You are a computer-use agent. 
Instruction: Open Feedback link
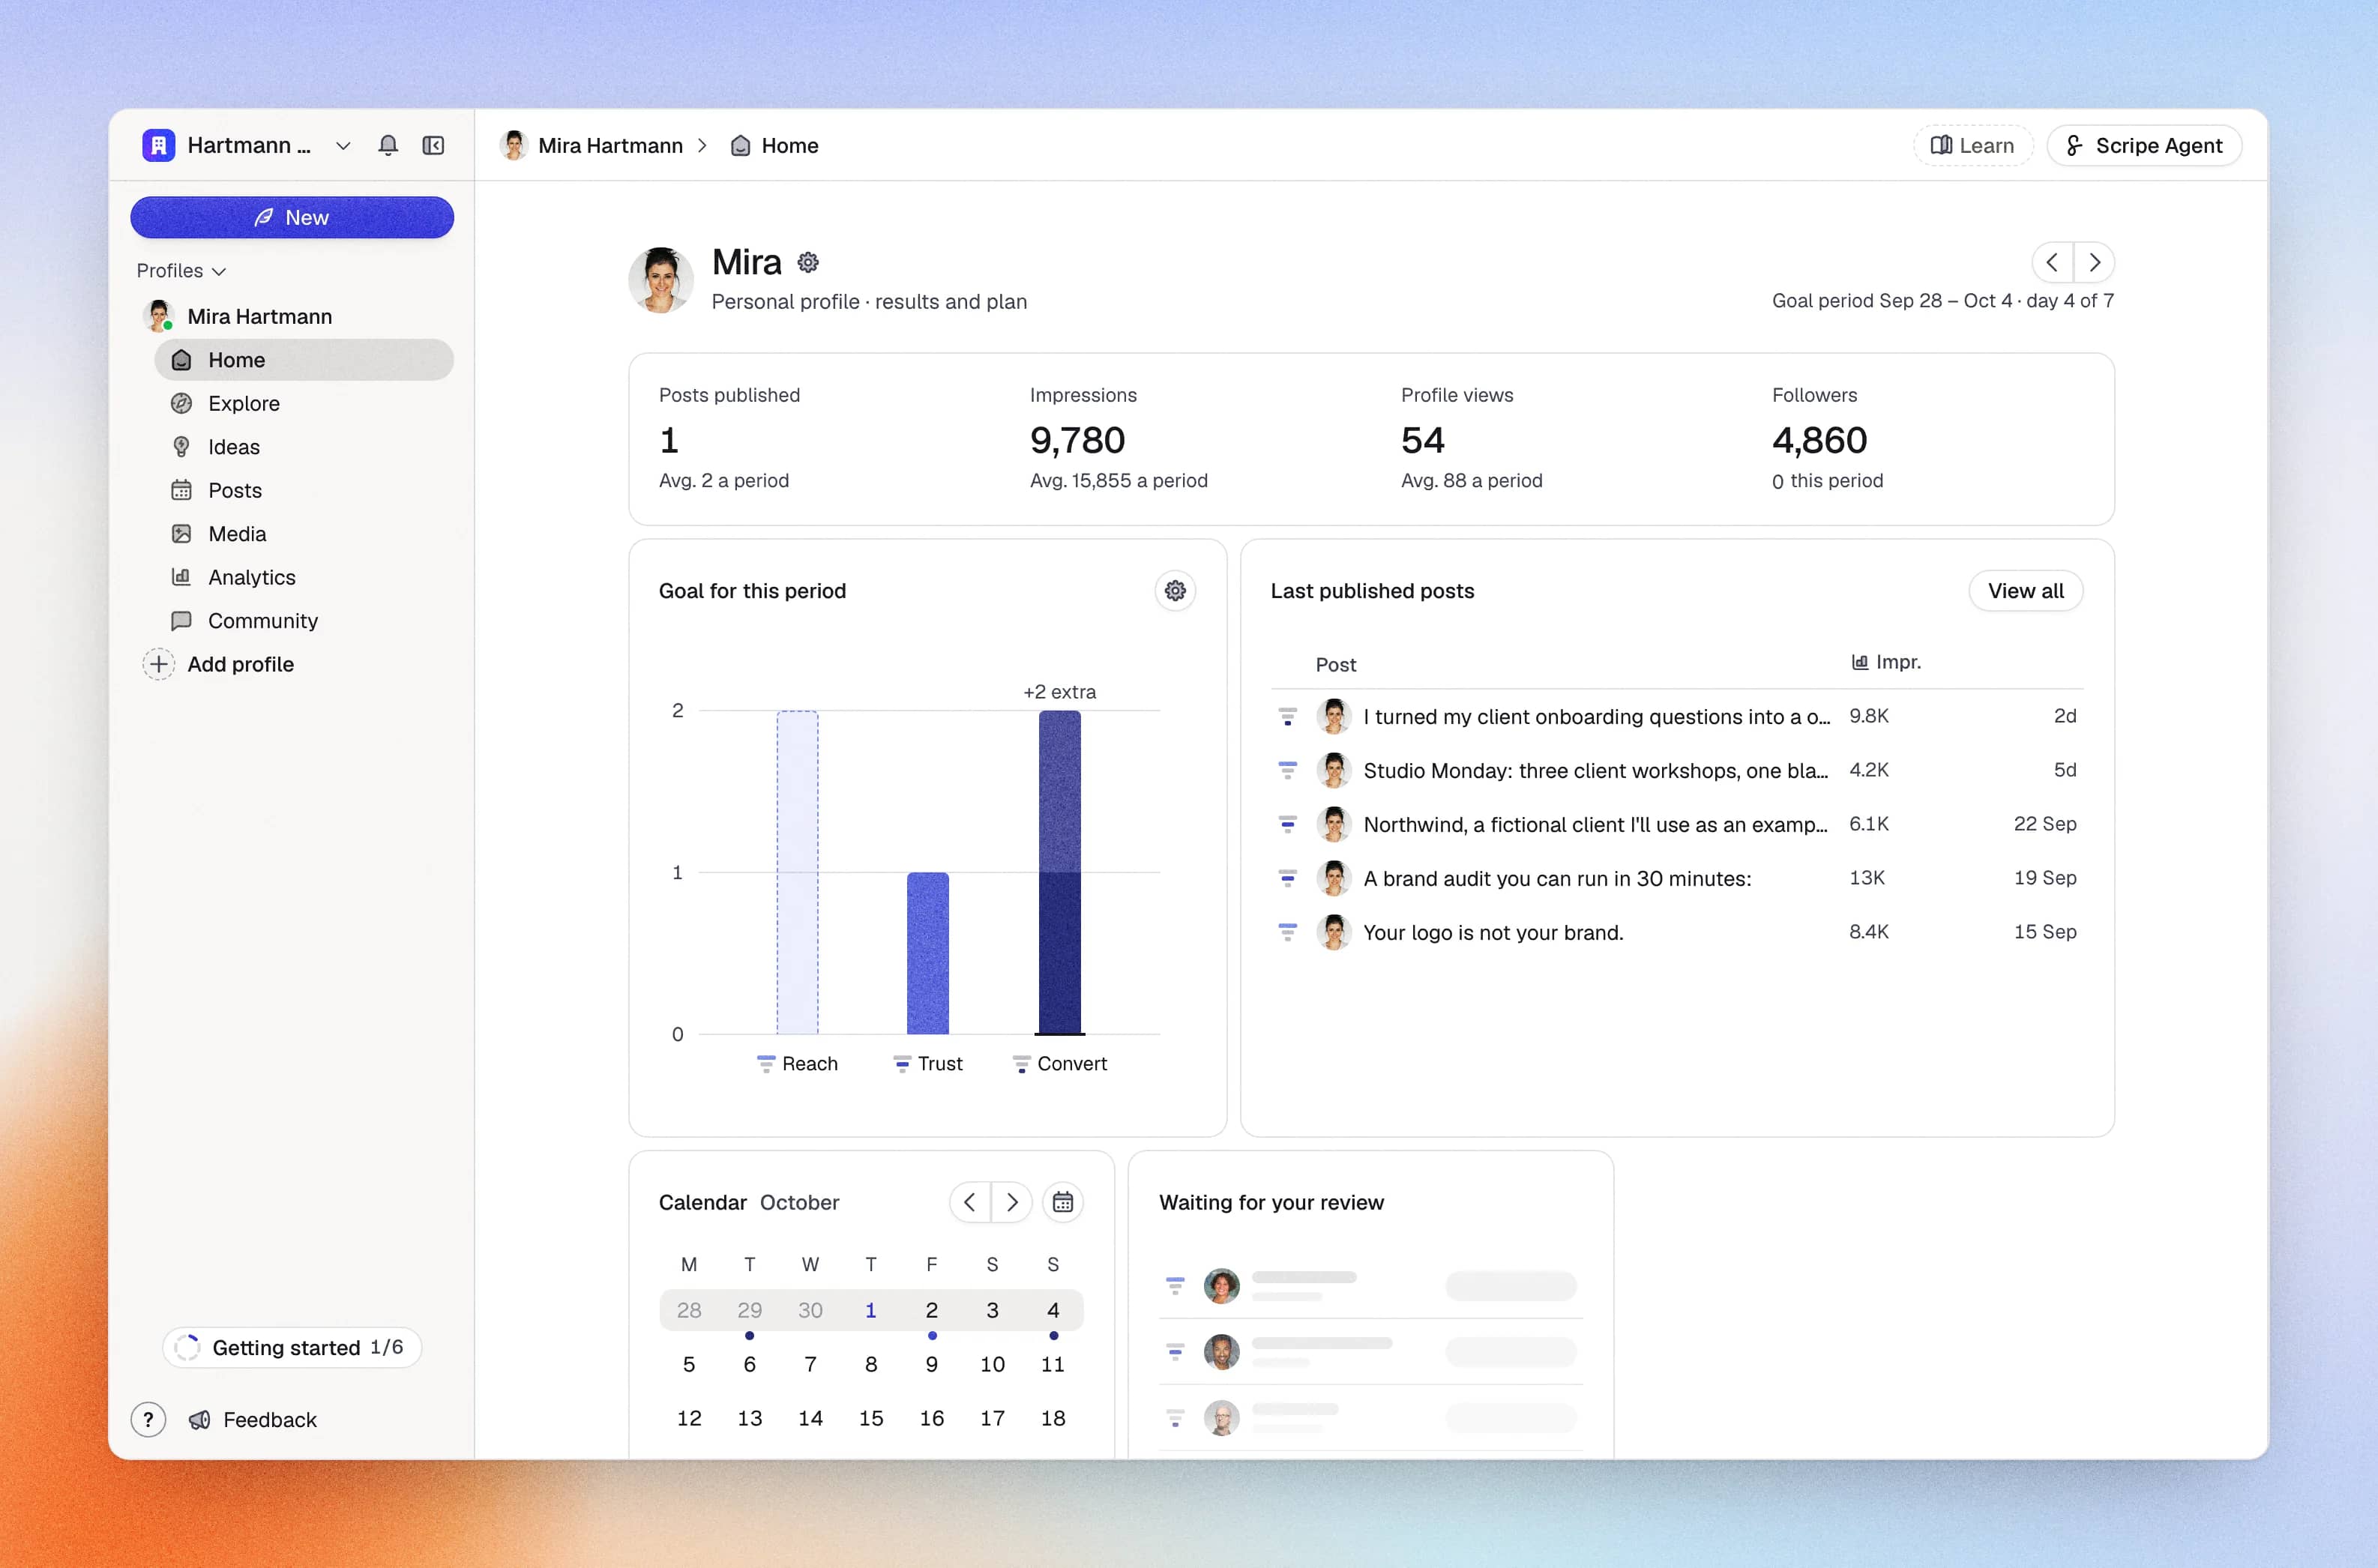pyautogui.click(x=253, y=1419)
